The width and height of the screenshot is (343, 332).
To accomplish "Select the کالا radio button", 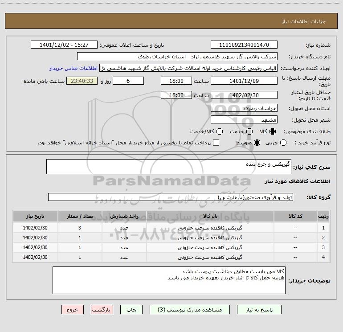I will point(273,131).
